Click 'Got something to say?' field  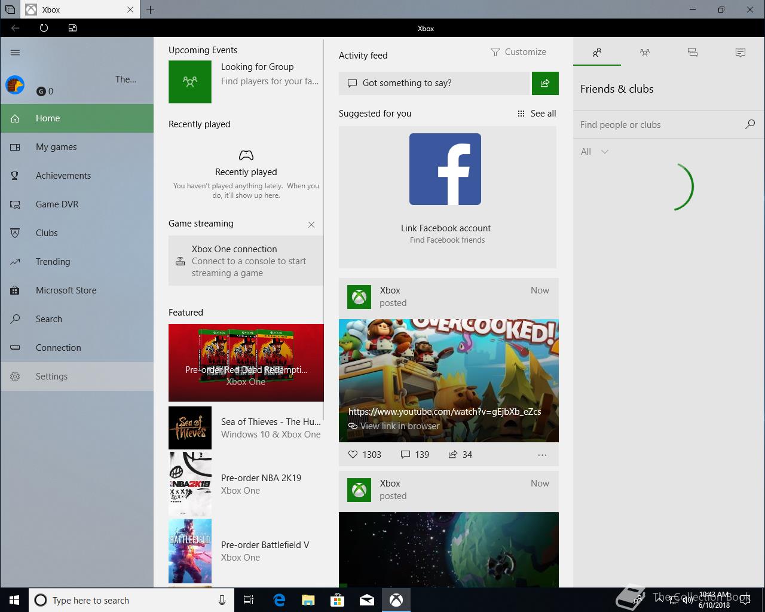tap(434, 83)
